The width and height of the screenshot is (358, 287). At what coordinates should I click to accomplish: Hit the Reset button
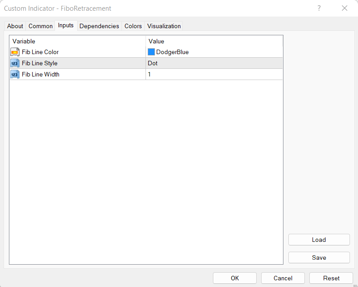331,278
